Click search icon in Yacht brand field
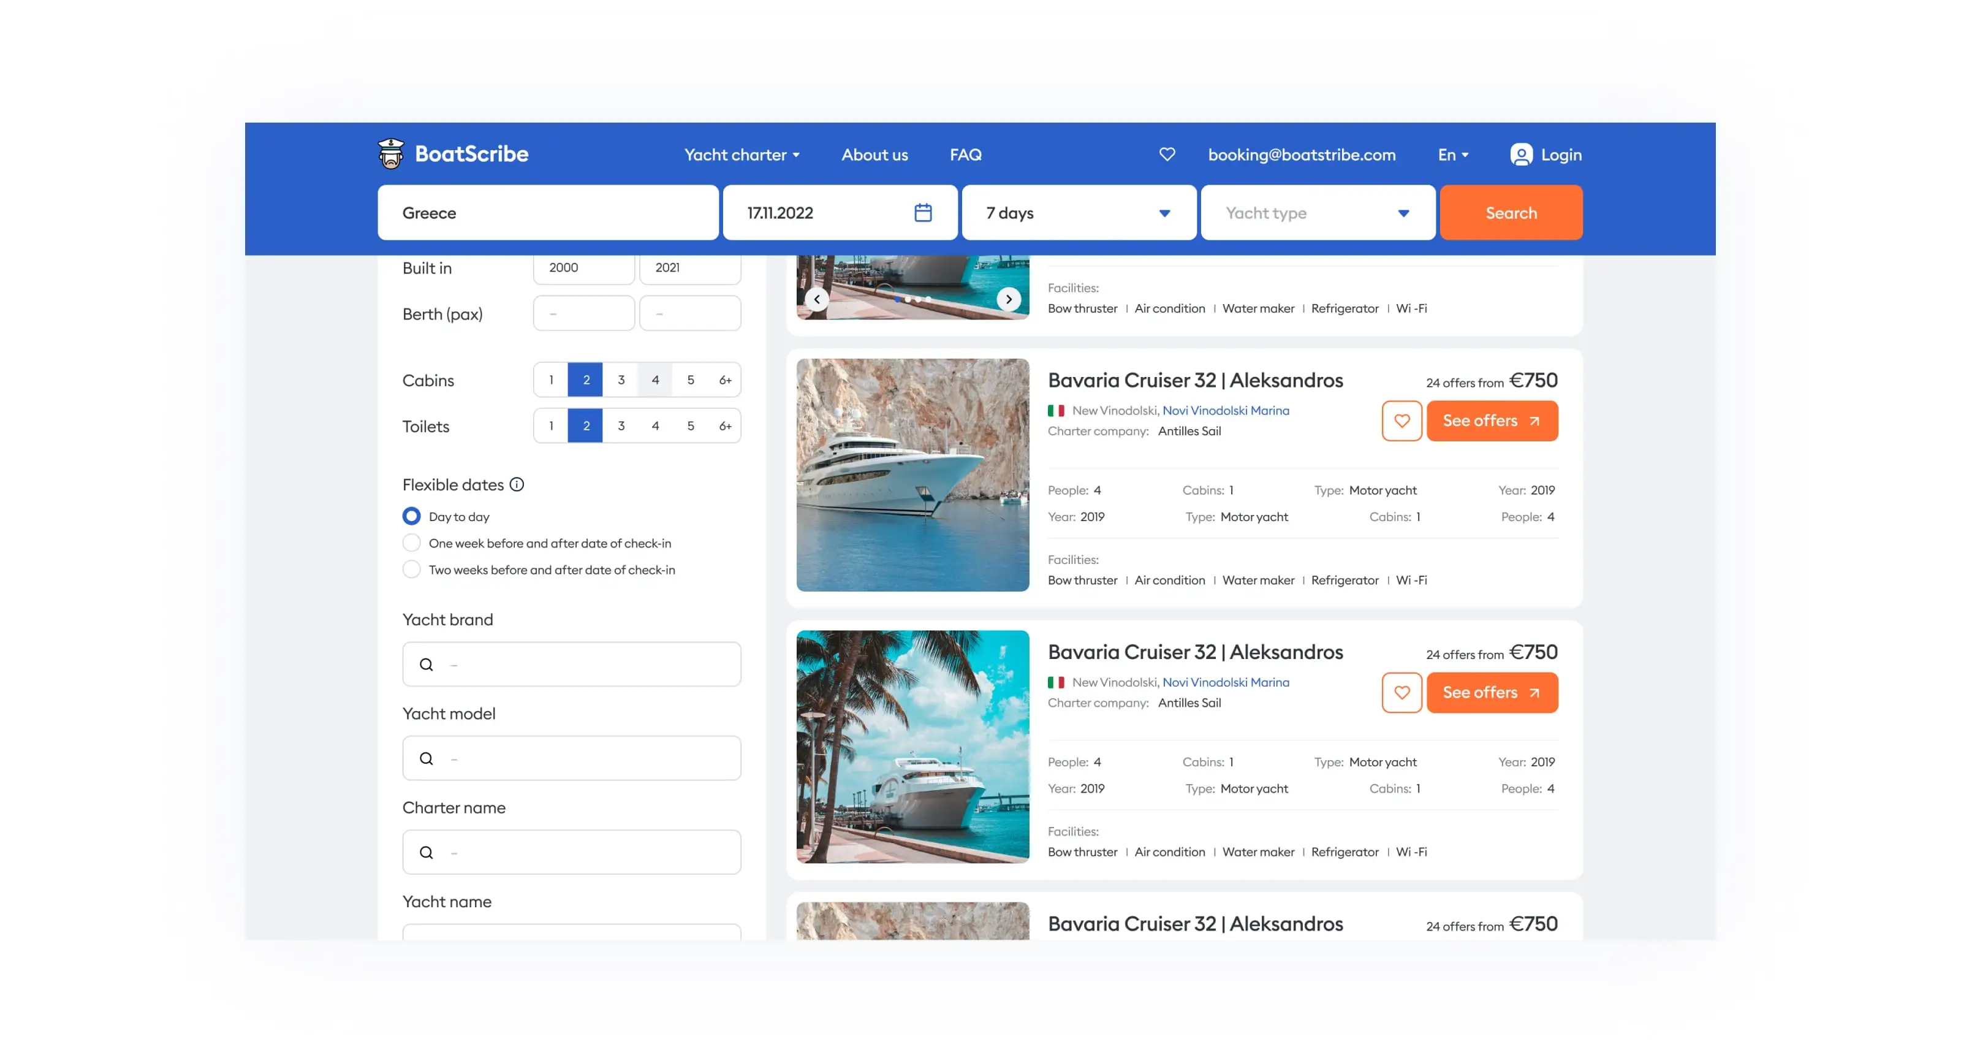 [427, 665]
